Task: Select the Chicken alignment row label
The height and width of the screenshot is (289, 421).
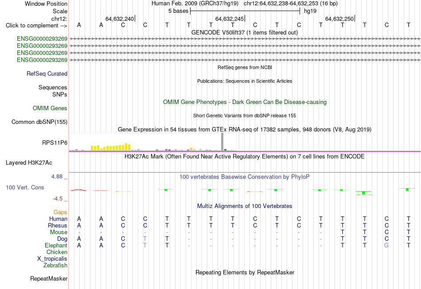Action: point(57,252)
